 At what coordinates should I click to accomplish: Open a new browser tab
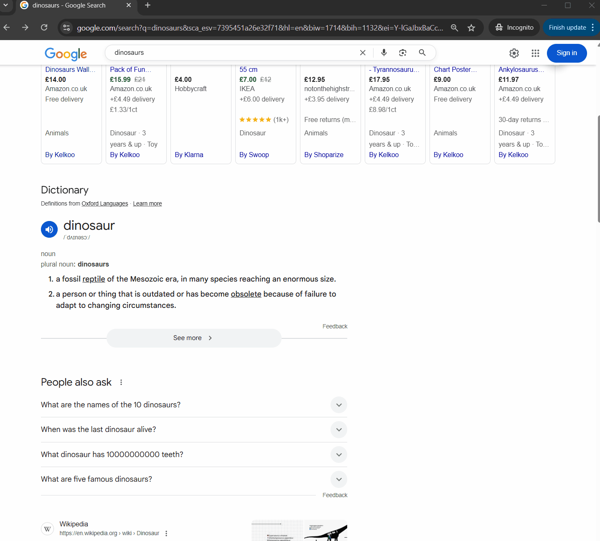click(x=147, y=5)
